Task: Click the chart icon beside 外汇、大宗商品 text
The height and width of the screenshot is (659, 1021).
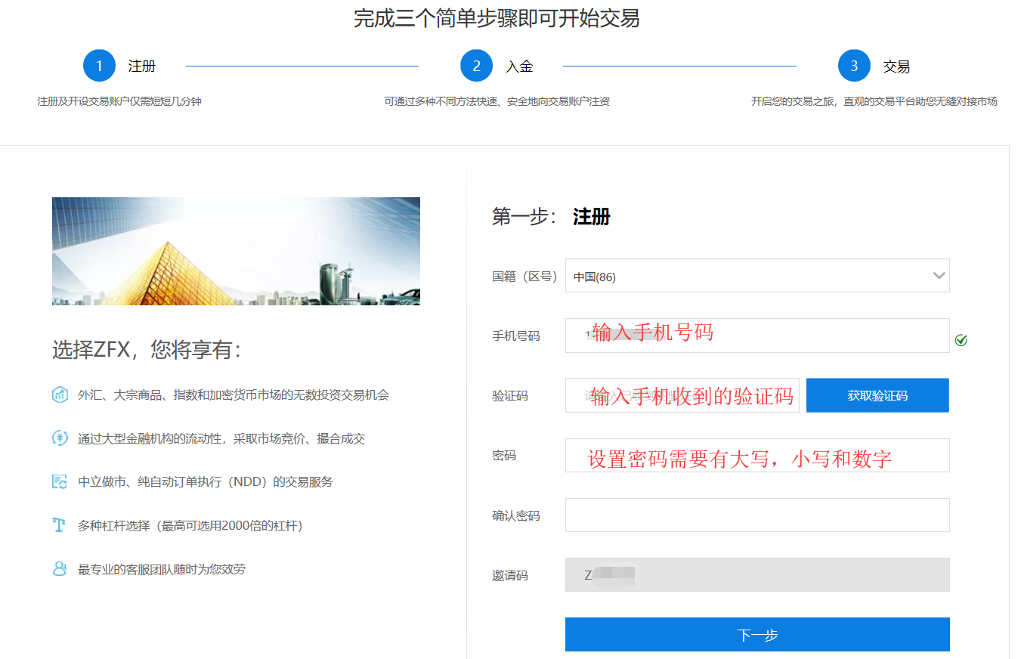Action: click(60, 394)
